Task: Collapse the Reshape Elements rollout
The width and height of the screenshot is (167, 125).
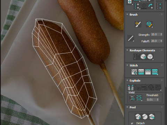Action: click(x=127, y=50)
